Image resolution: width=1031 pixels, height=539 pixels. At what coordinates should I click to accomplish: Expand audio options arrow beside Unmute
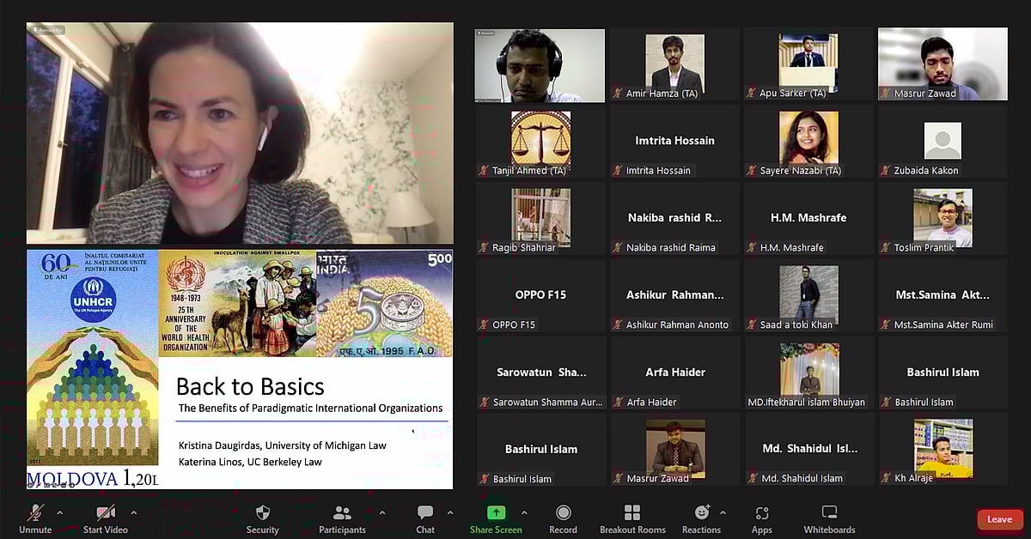pos(59,512)
